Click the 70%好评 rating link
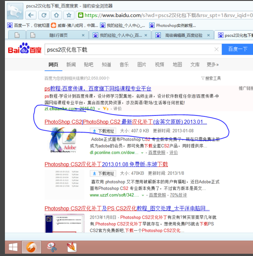253x256 pixels. (x=178, y=195)
